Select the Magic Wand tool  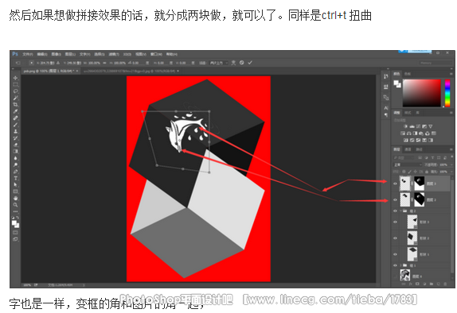point(15,98)
